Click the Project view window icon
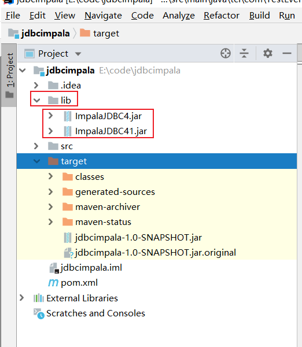This screenshot has height=347, width=302. click(x=30, y=54)
